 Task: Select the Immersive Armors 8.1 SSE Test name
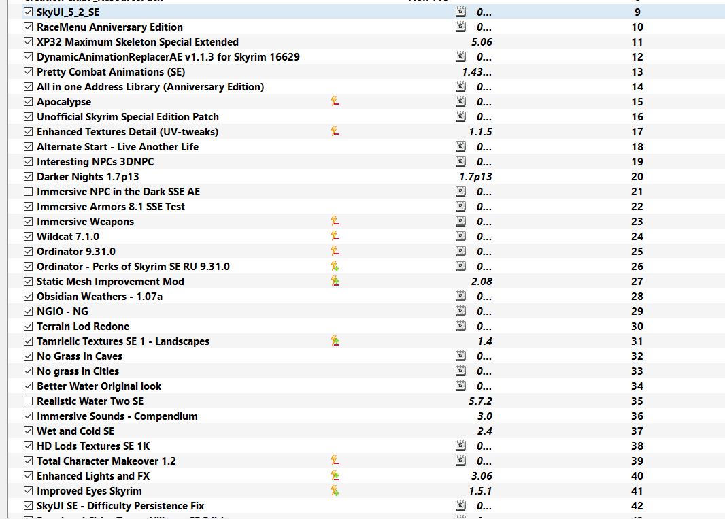pyautogui.click(x=111, y=206)
